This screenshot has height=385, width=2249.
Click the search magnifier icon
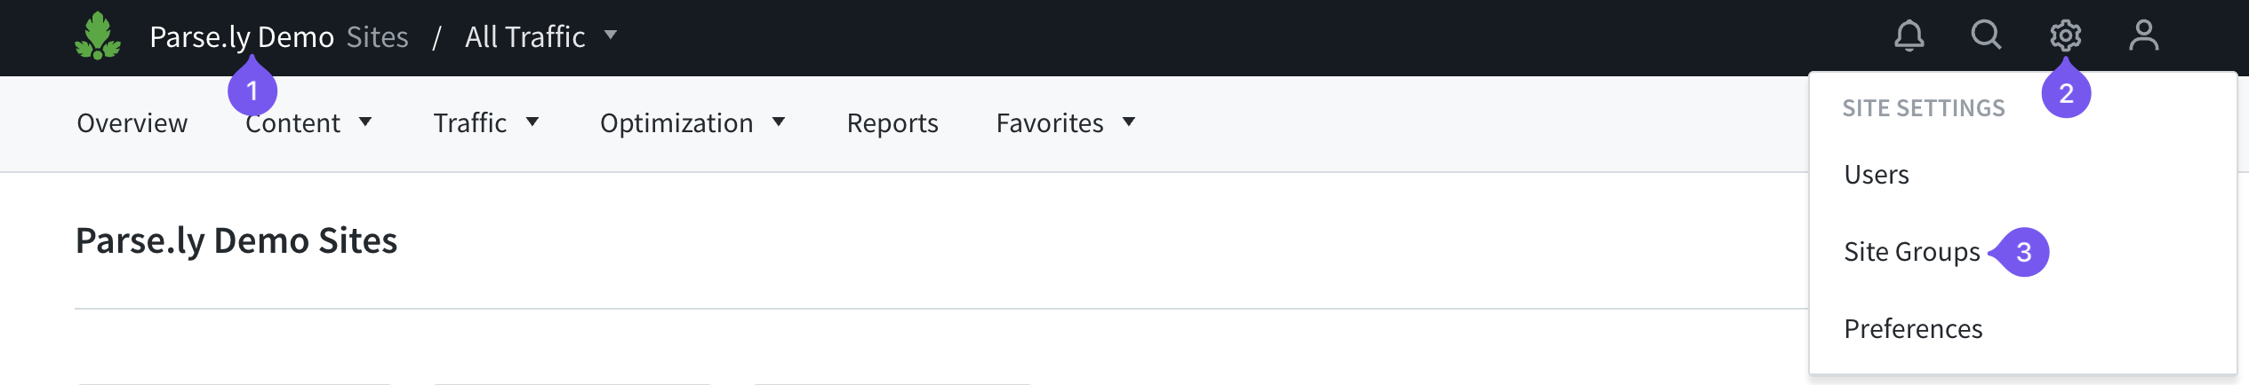click(x=1986, y=35)
